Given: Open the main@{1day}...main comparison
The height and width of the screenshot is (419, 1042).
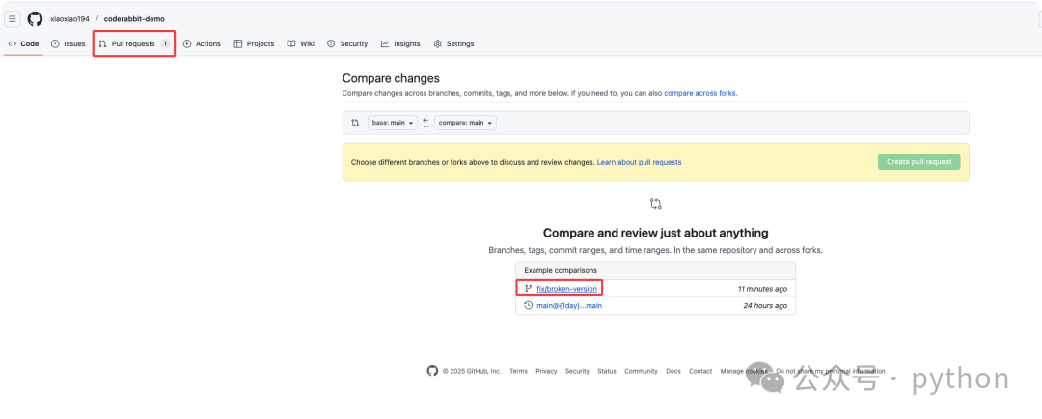Looking at the screenshot, I should coord(569,306).
